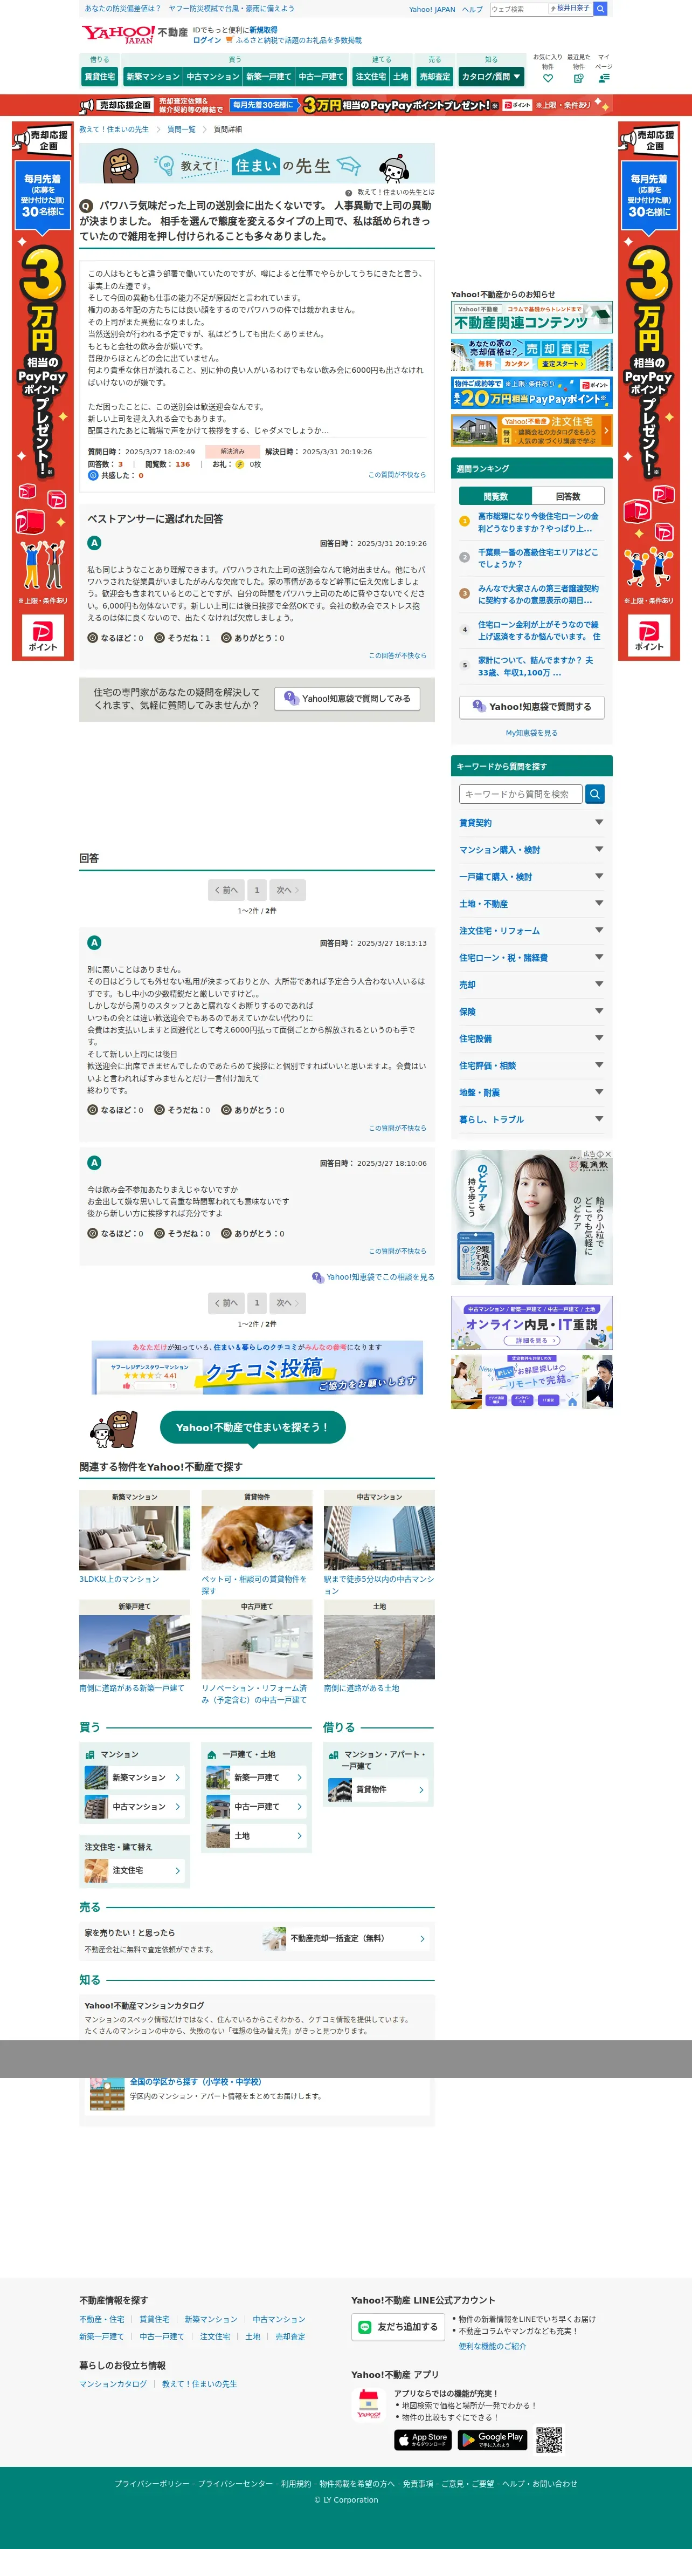Click 3LDK以上のマンション thumbnail
The height and width of the screenshot is (2549, 692).
pyautogui.click(x=134, y=1537)
